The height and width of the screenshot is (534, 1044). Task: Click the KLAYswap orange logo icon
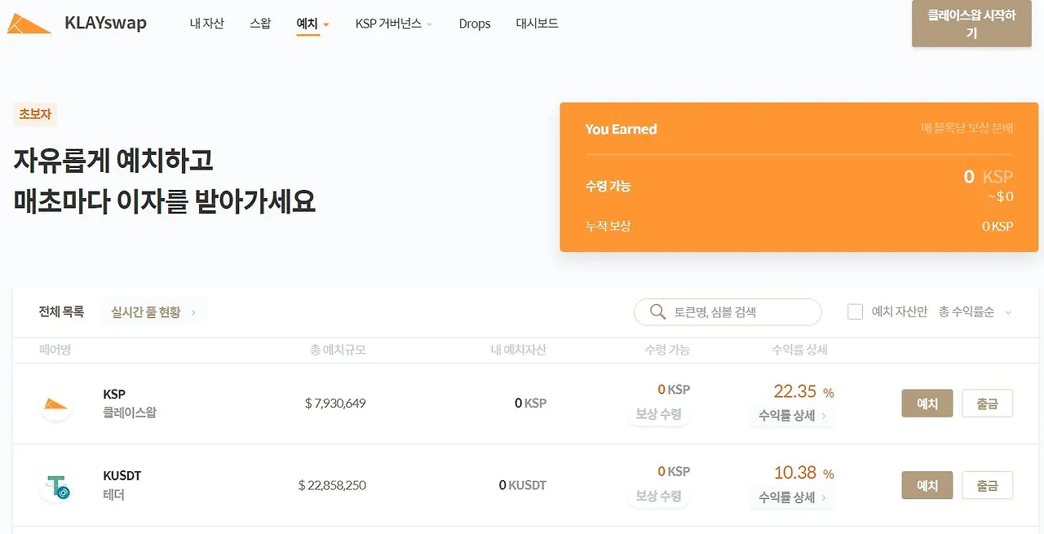point(29,24)
